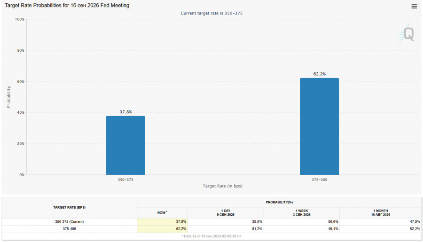Image resolution: width=423 pixels, height=242 pixels.
Task: Click the 60% y-axis tick label
Action: pos(21,81)
